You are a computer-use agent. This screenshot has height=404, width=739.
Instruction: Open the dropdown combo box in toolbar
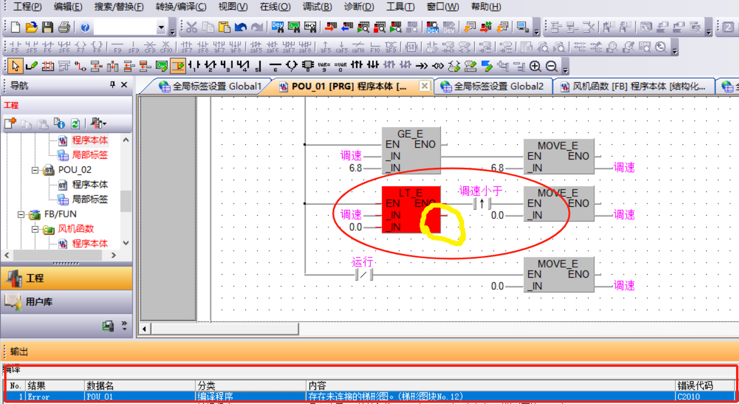(161, 27)
